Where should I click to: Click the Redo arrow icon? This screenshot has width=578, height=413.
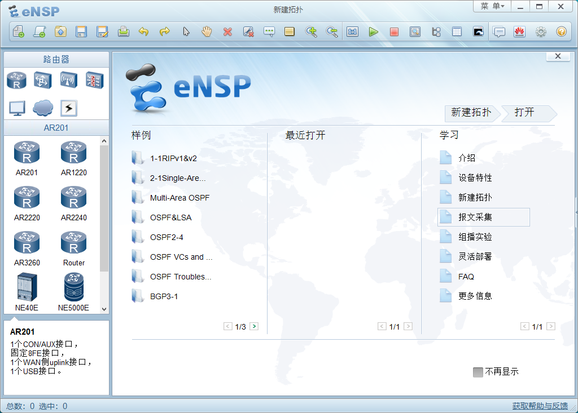(165, 32)
